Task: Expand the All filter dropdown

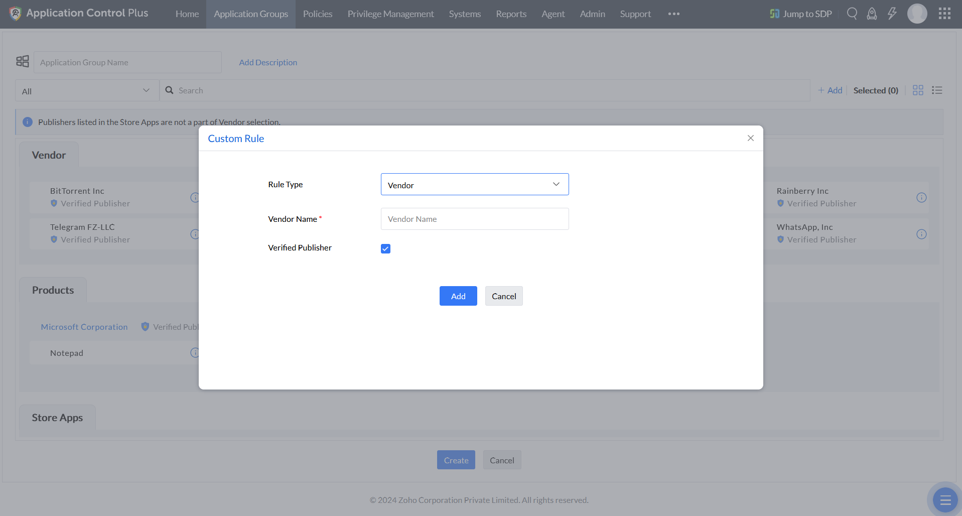Action: click(x=87, y=90)
